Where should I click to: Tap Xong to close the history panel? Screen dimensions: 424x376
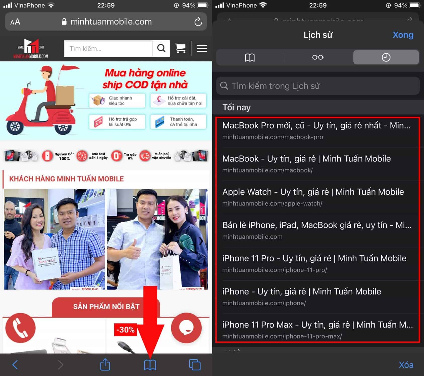tap(403, 35)
